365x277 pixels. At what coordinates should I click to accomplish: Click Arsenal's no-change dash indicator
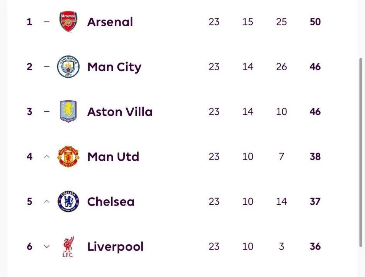point(47,22)
